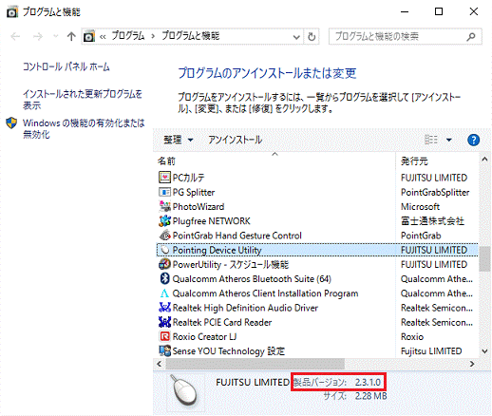
Task: Click the control panel icon in address bar
Action: coord(89,36)
